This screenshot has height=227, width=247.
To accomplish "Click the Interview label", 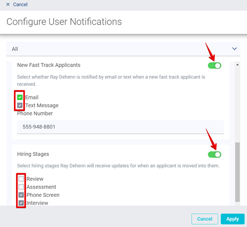I will coord(37,203).
